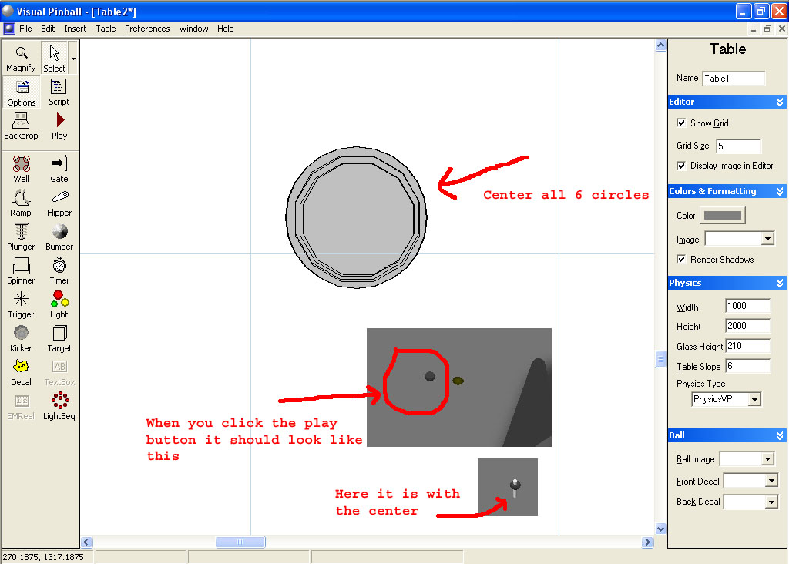This screenshot has height=564, width=789.
Task: Uncheck Display Image in Editor
Action: coord(681,166)
